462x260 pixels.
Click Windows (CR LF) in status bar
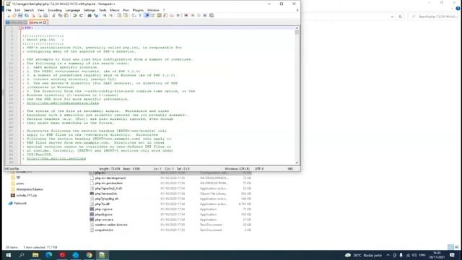coord(237,169)
